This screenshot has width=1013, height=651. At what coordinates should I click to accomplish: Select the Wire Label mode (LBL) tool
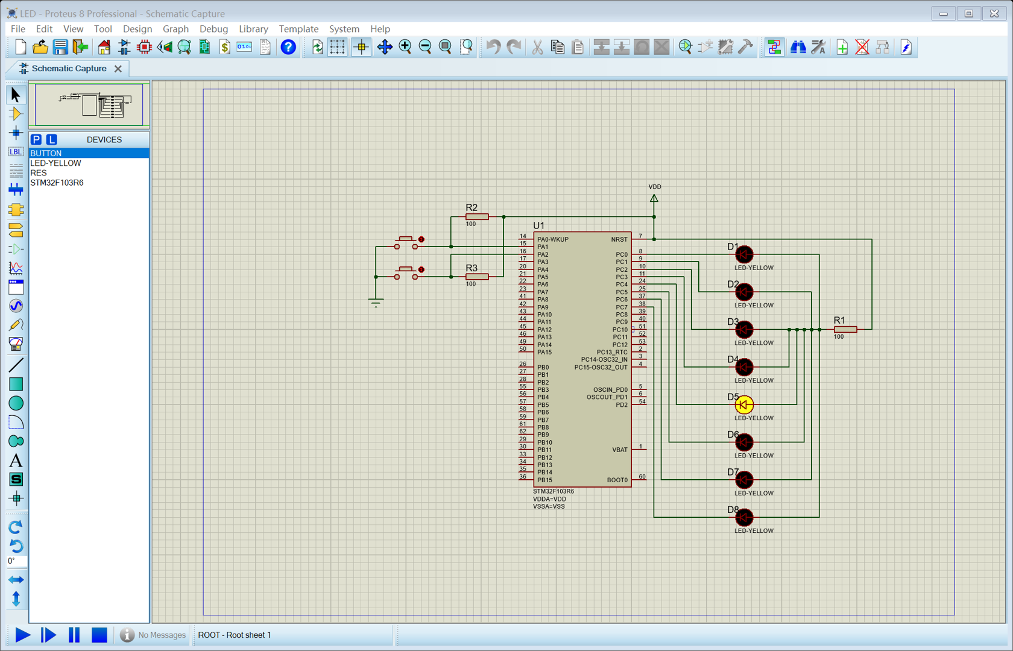point(16,152)
